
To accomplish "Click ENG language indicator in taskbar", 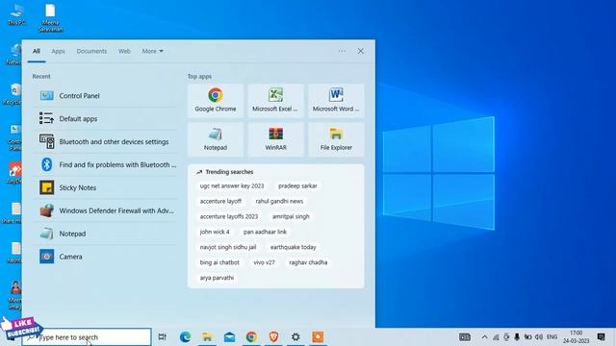I will [552, 337].
